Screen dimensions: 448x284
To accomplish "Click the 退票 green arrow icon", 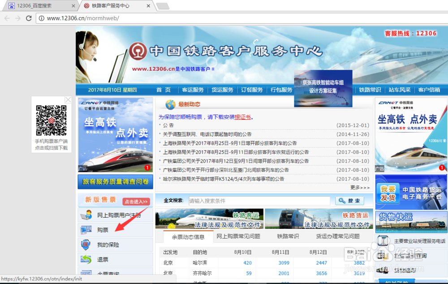I will (x=86, y=259).
